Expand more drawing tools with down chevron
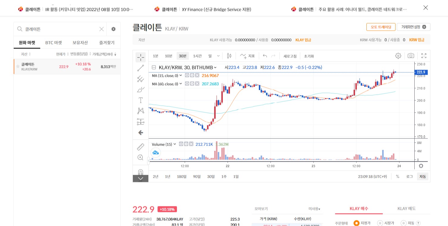The height and width of the screenshot is (226, 448). point(141,179)
